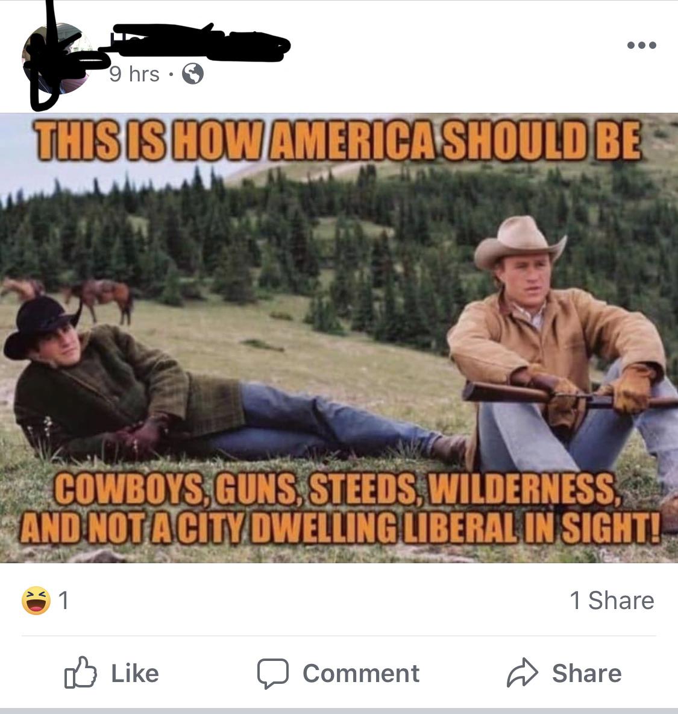Click the 'This is how America should be' caption
Viewport: 678px width, 714px height.
(339, 141)
